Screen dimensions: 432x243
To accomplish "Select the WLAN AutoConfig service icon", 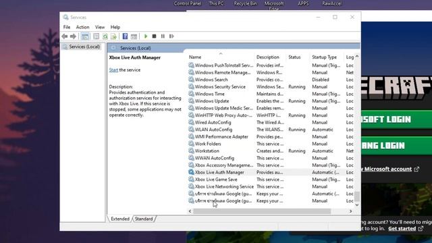I will tap(191, 129).
